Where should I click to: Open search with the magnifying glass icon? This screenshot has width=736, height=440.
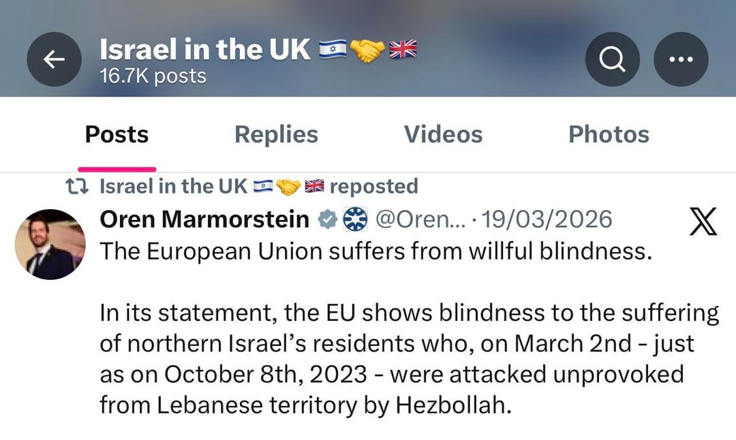coord(613,60)
